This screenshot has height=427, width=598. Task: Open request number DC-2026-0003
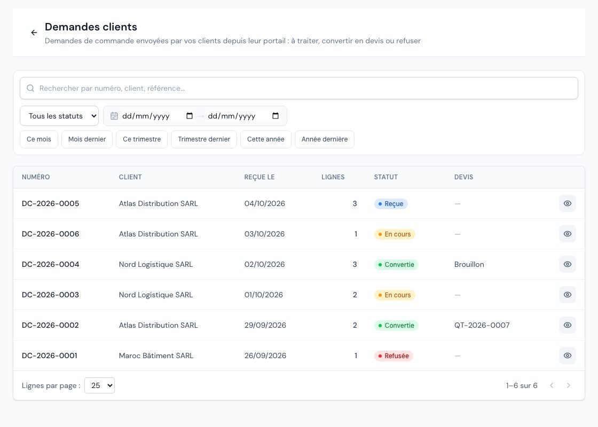pyautogui.click(x=50, y=295)
